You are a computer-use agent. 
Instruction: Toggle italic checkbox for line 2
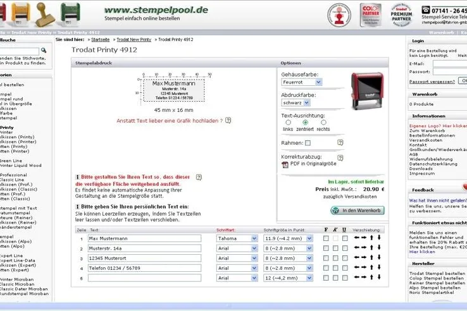[335, 248]
